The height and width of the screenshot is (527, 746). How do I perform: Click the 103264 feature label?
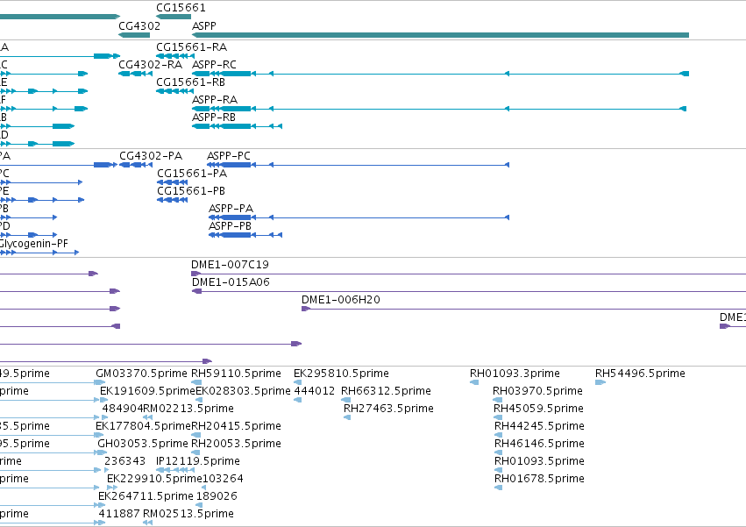[224, 479]
